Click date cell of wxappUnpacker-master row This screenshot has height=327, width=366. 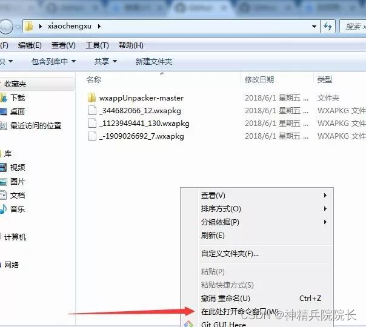tap(276, 97)
